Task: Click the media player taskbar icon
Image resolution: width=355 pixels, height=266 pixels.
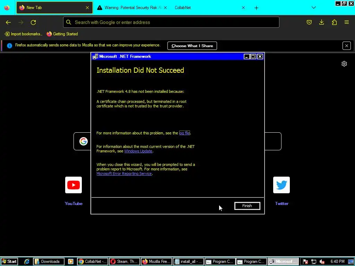Action: 71,261
